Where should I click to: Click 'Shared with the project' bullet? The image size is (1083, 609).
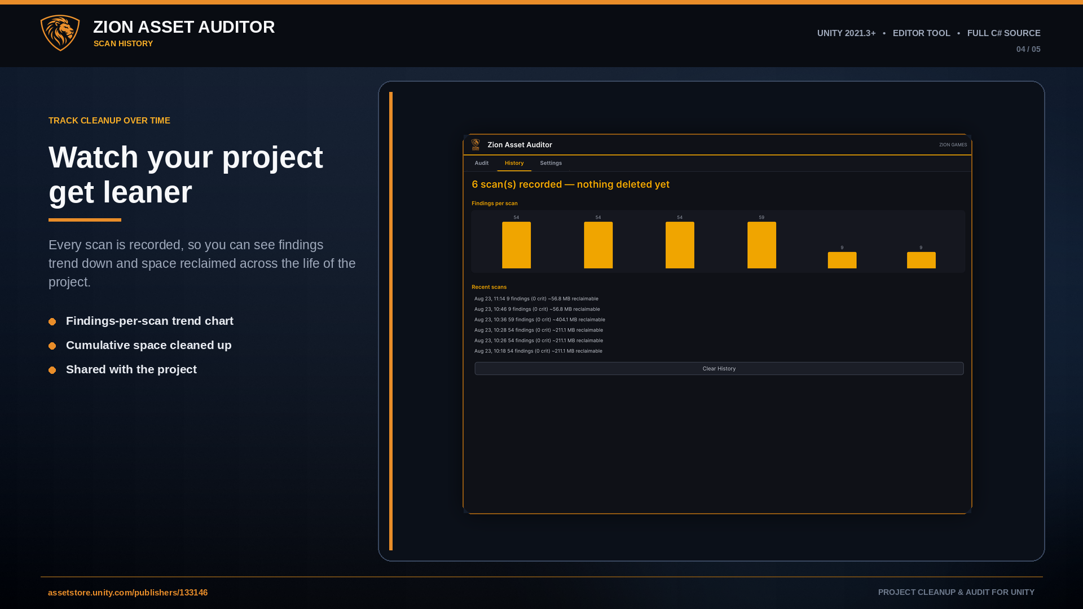[x=131, y=369]
